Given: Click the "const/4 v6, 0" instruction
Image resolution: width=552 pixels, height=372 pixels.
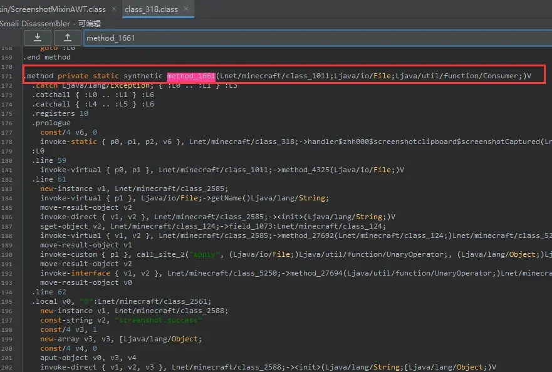Looking at the screenshot, I should tap(69, 132).
